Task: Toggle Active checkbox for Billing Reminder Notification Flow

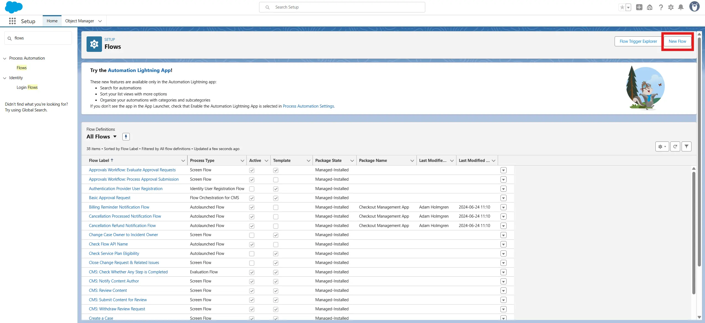Action: (252, 207)
